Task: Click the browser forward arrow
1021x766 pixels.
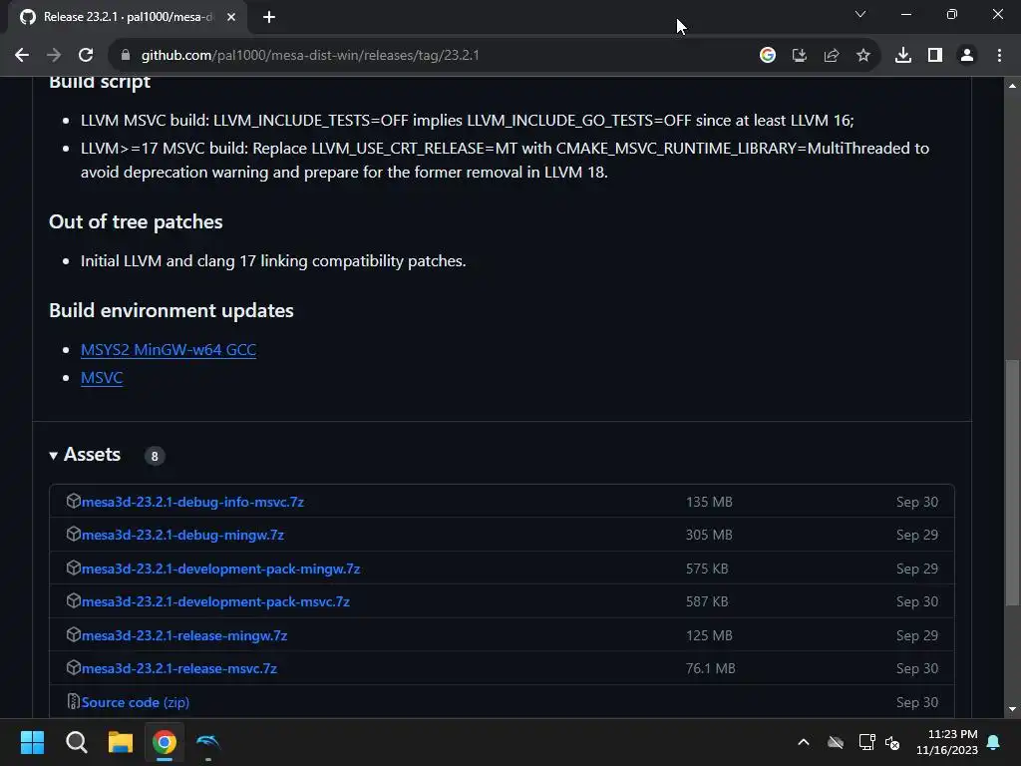Action: (x=54, y=56)
